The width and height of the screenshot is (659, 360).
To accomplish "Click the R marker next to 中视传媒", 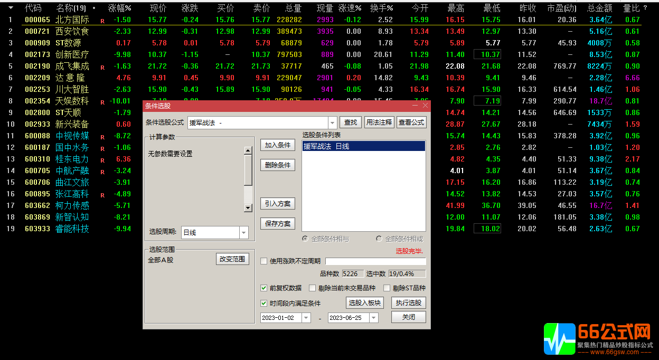I will (x=102, y=137).
